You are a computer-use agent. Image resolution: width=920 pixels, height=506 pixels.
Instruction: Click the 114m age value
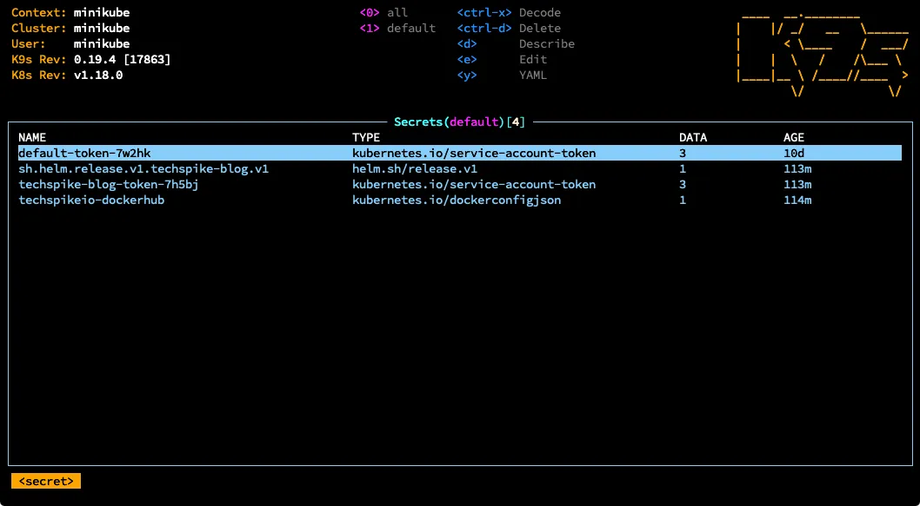[797, 200]
